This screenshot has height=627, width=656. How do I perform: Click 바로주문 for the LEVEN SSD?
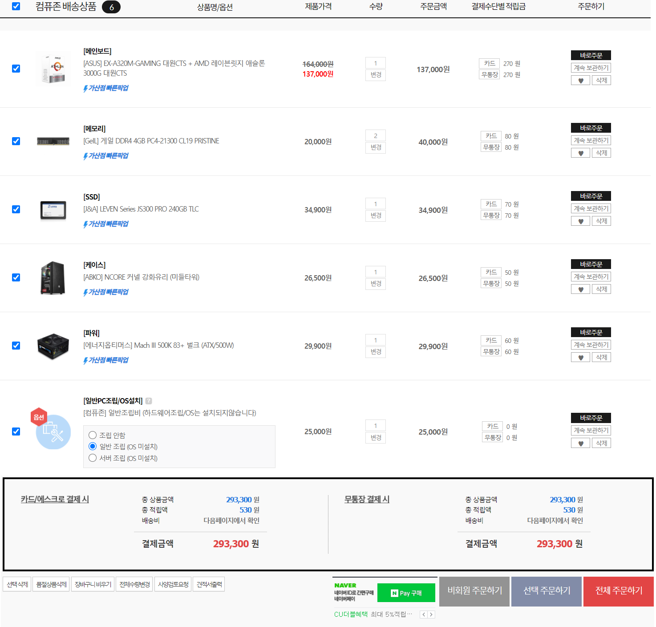(591, 196)
